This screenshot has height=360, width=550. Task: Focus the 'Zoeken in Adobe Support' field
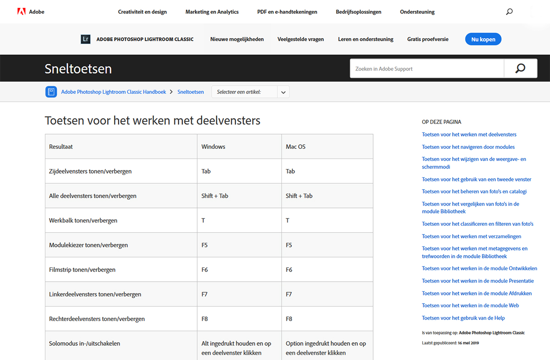click(427, 69)
